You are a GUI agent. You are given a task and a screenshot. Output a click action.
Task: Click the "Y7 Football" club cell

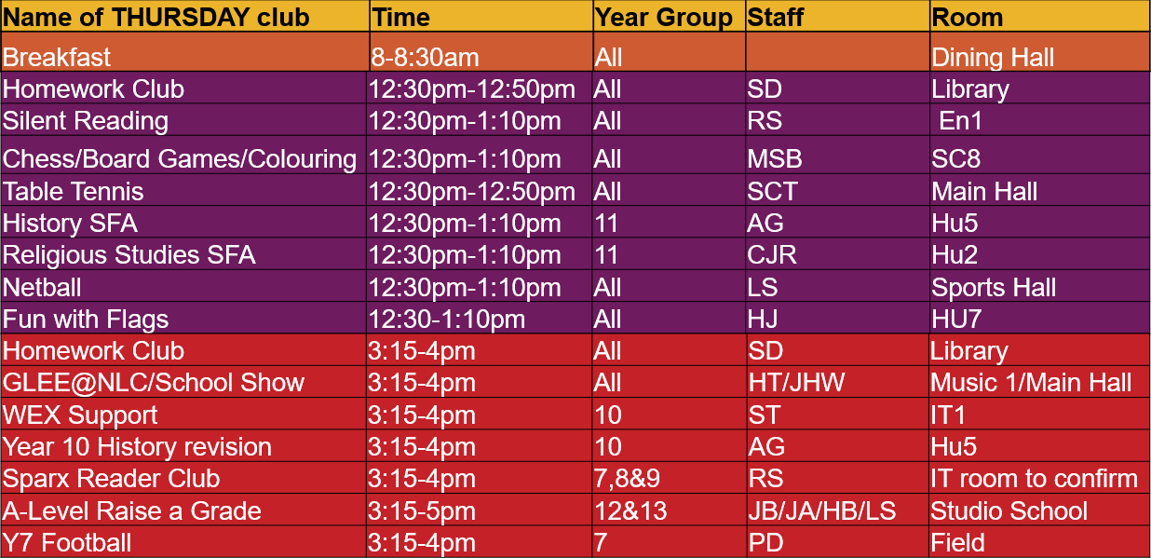click(x=67, y=542)
